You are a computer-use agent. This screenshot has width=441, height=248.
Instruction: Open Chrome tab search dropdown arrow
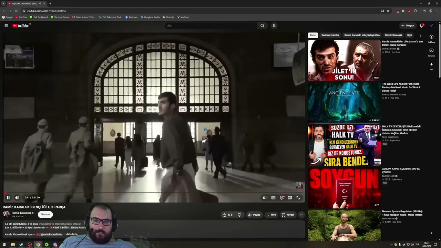3,3
